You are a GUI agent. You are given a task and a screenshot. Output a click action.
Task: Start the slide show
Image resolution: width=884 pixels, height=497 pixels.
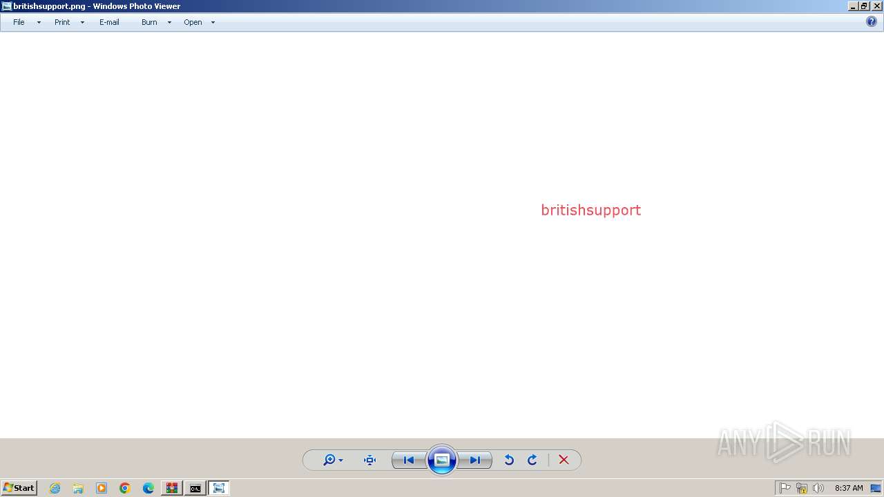click(x=442, y=460)
